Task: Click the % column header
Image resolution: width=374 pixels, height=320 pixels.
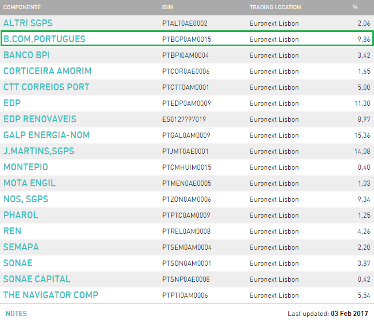Action: (x=355, y=7)
